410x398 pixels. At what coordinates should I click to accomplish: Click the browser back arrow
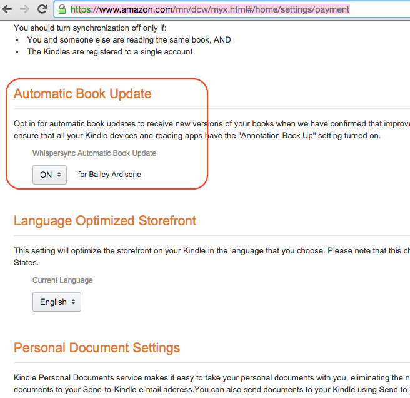pyautogui.click(x=7, y=9)
